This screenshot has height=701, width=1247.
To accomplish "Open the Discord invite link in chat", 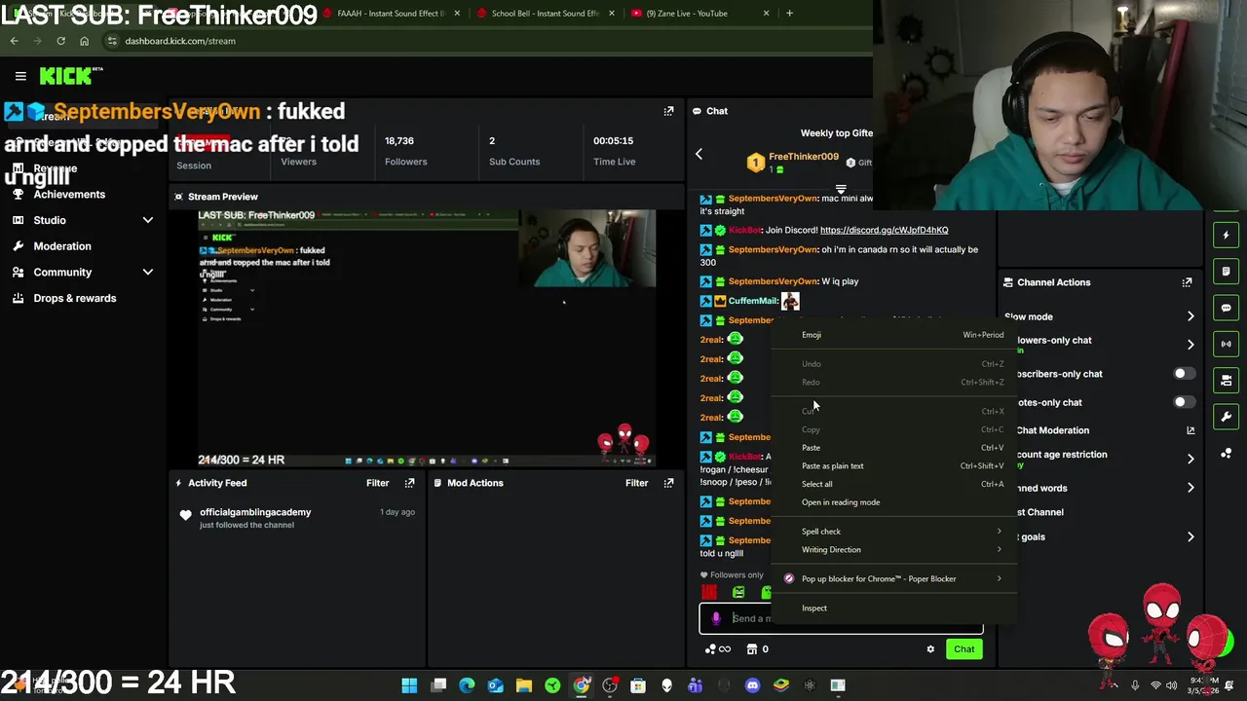I will point(884,231).
